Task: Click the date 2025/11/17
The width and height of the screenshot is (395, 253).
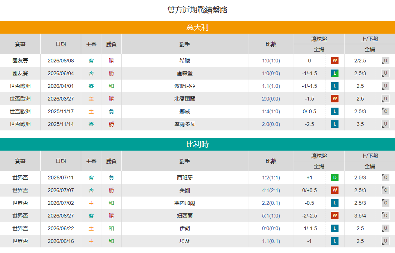Action: point(61,111)
